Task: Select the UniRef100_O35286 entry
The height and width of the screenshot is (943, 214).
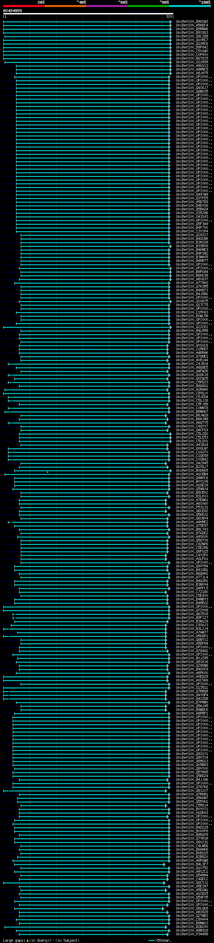Action: 192,213
